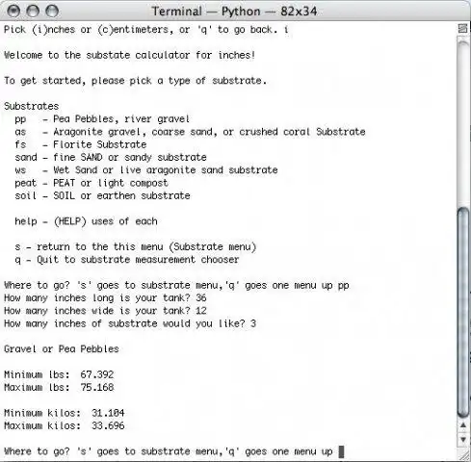The image size is (471, 462).
Task: Zoom the Terminal window with green button
Action: pyautogui.click(x=52, y=12)
